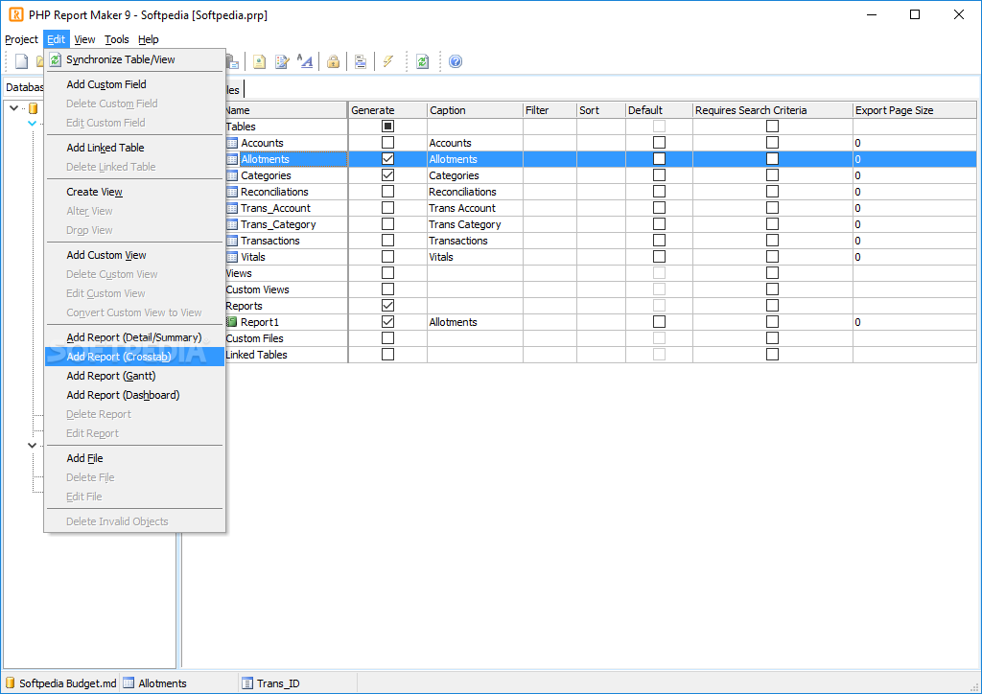Open the View menu

tap(84, 39)
